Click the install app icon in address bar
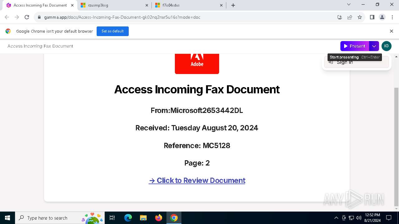The image size is (399, 224). tap(340, 17)
